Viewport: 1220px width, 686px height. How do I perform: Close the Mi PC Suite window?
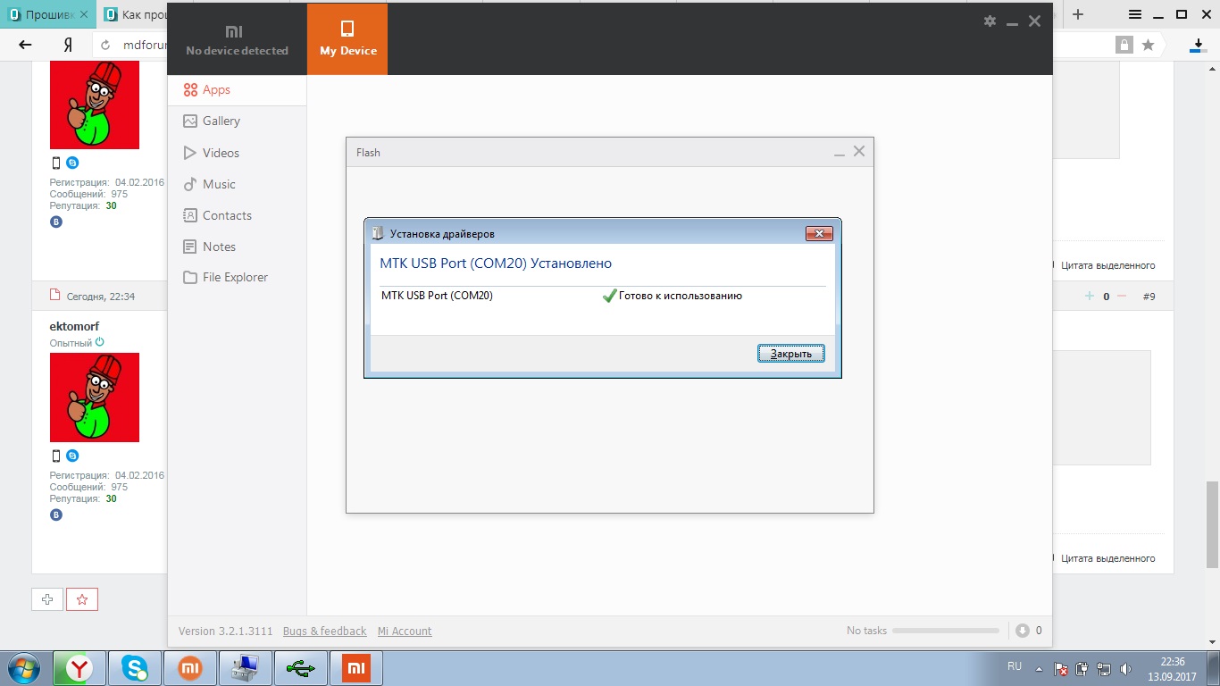[x=1034, y=21]
